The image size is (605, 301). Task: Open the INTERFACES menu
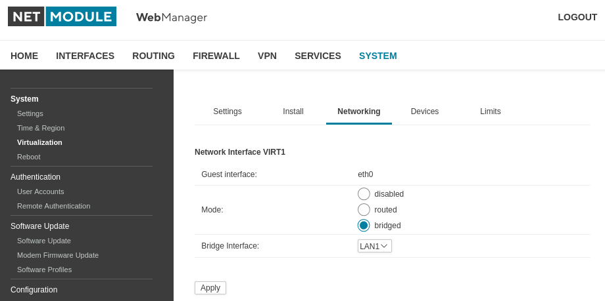(x=85, y=56)
